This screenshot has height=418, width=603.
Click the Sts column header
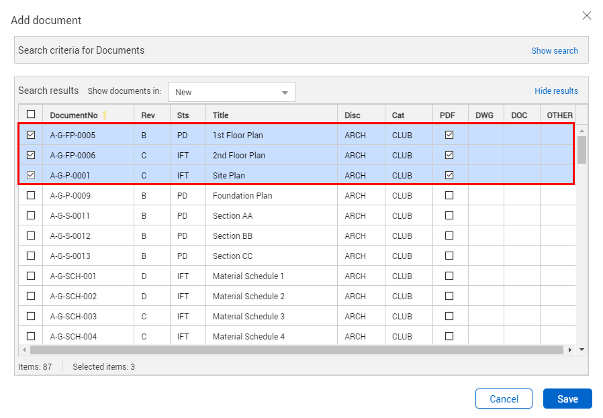[x=183, y=115]
